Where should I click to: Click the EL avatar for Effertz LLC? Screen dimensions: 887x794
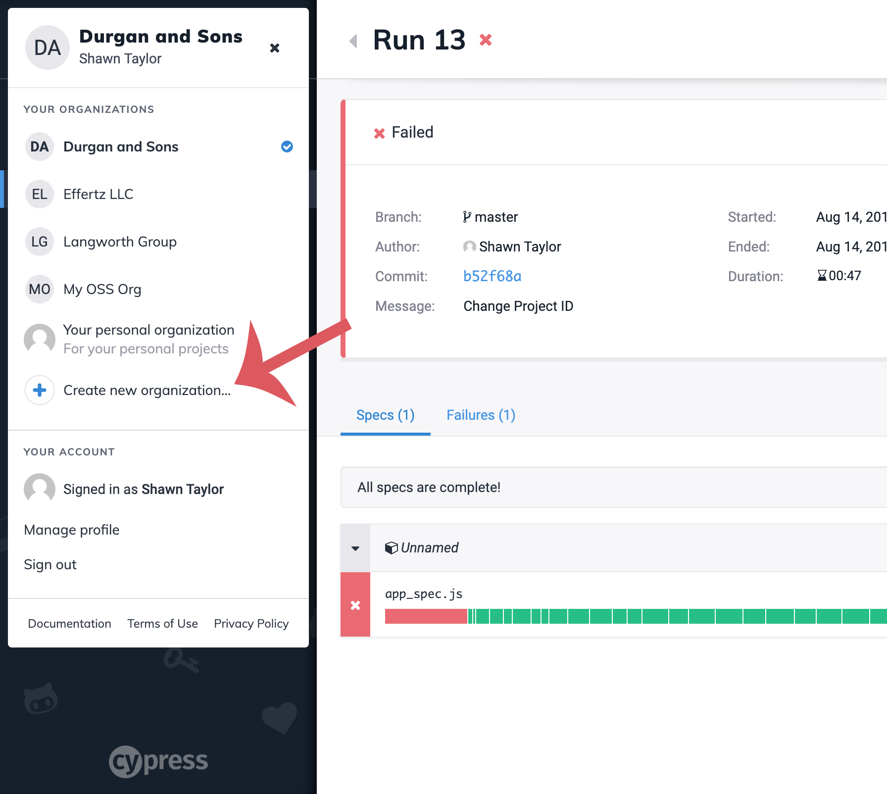[x=40, y=194]
